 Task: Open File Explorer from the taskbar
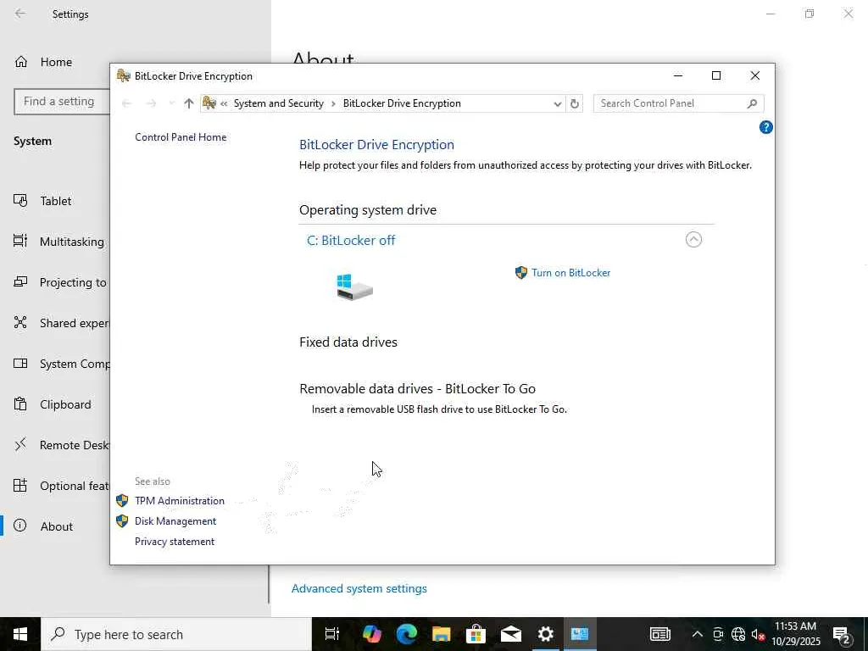click(441, 634)
